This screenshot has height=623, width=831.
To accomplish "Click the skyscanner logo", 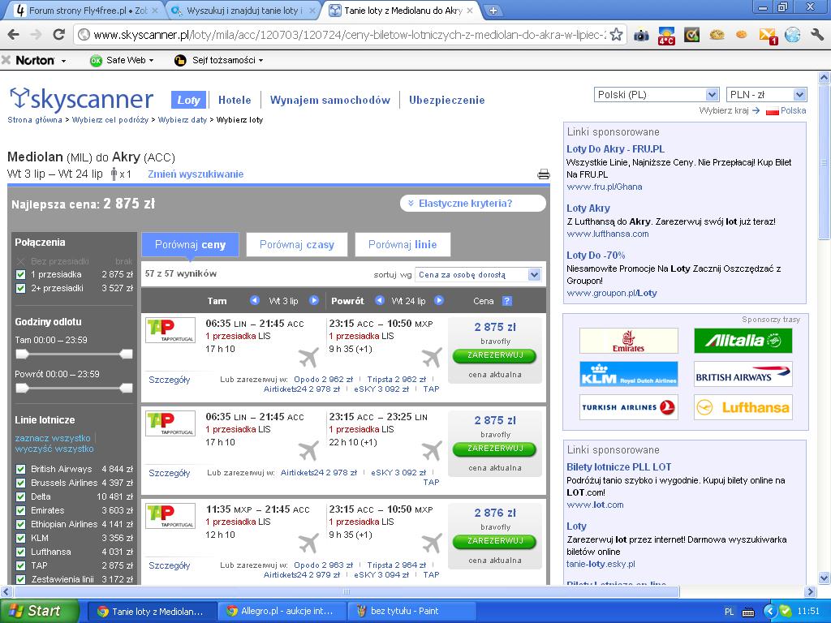I will pyautogui.click(x=82, y=98).
